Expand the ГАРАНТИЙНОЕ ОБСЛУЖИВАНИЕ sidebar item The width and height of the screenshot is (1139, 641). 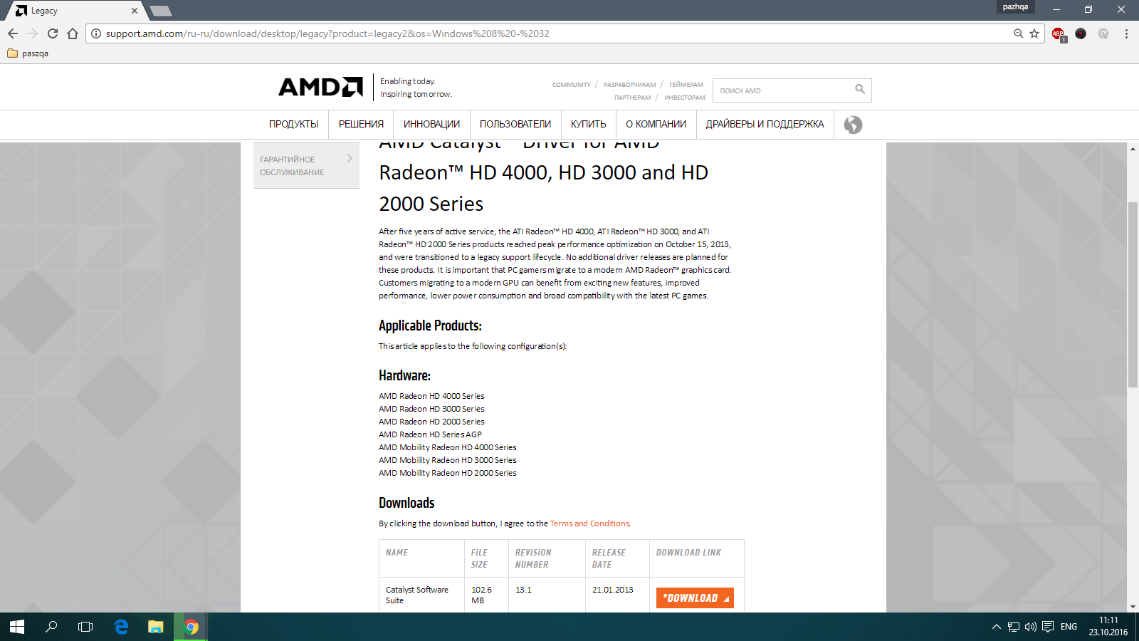(x=306, y=165)
